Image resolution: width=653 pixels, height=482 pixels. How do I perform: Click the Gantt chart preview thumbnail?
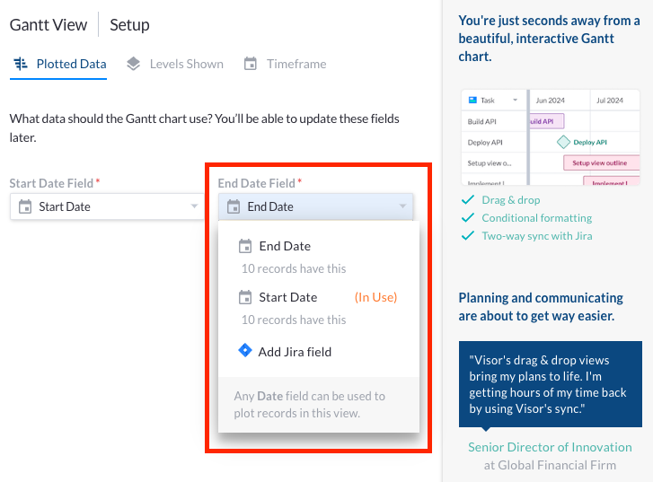[550, 137]
